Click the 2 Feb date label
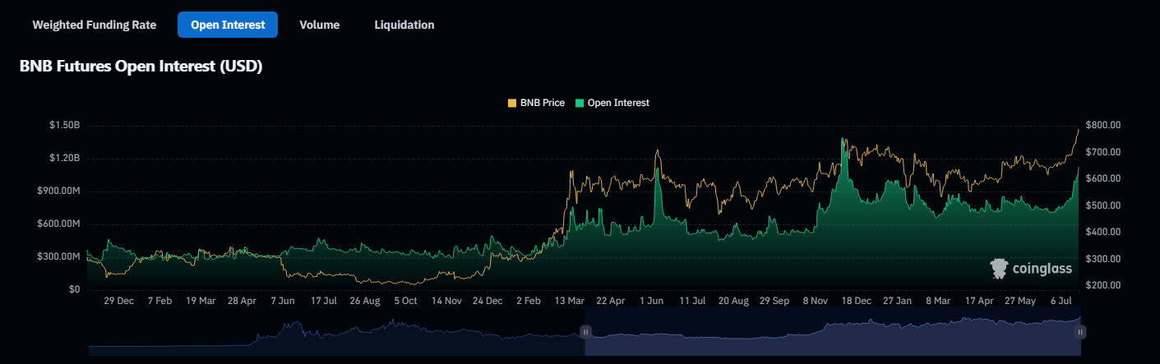1160x364 pixels. 529,302
